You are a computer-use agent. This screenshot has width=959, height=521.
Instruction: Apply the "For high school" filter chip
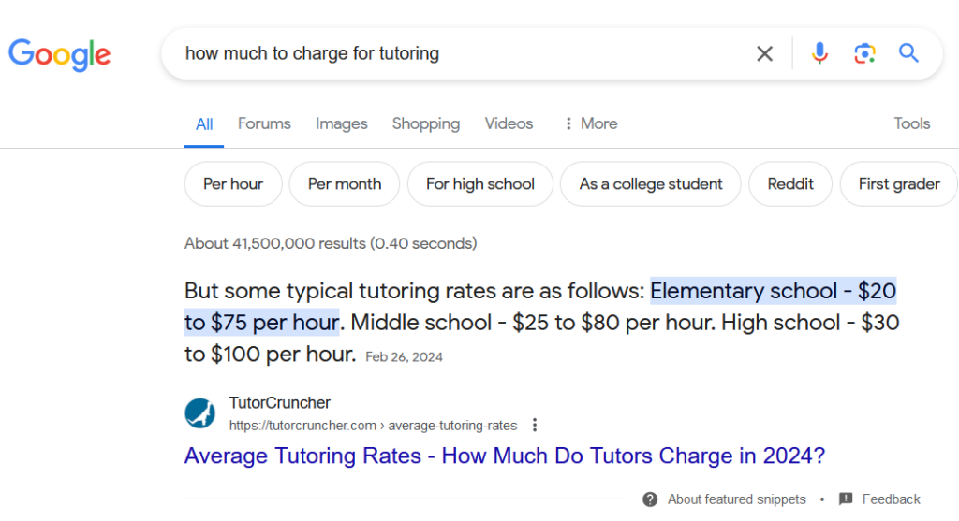coord(479,184)
